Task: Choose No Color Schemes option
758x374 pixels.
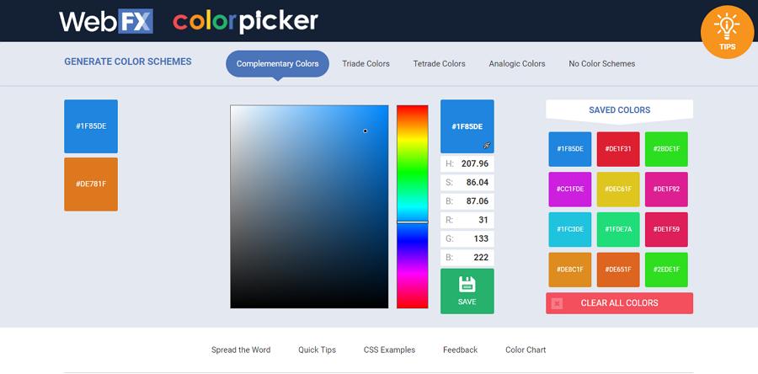Action: tap(602, 64)
